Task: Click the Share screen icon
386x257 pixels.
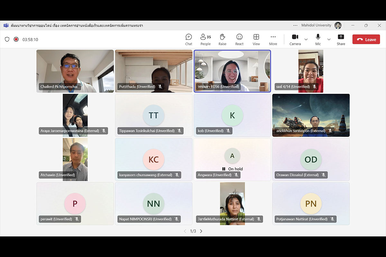Action: 341,40
